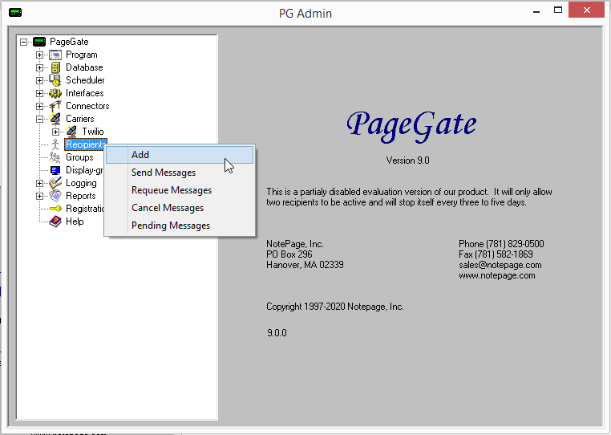Select the Twilio carrier satellite icon

[71, 132]
